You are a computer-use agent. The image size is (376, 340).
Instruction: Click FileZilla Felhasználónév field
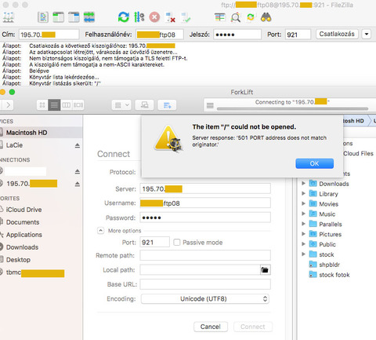pos(160,35)
